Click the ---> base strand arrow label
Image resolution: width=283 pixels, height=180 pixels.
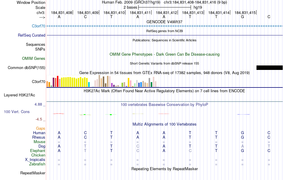[x=42, y=17]
